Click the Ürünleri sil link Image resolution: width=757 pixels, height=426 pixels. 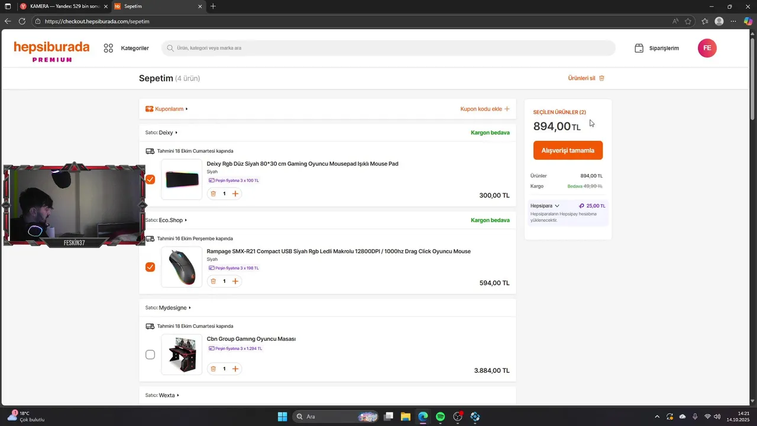[x=581, y=78]
